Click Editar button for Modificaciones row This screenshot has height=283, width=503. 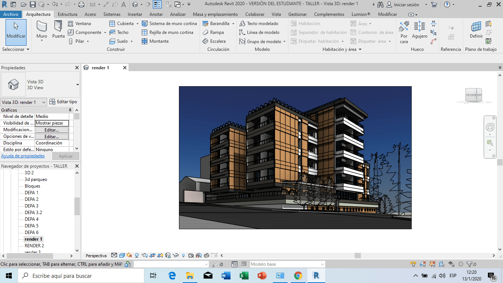[x=52, y=130]
